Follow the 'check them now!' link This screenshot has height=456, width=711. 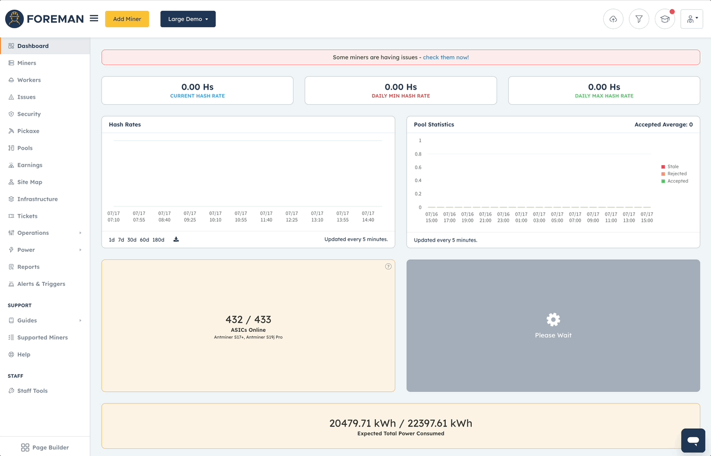click(x=446, y=57)
